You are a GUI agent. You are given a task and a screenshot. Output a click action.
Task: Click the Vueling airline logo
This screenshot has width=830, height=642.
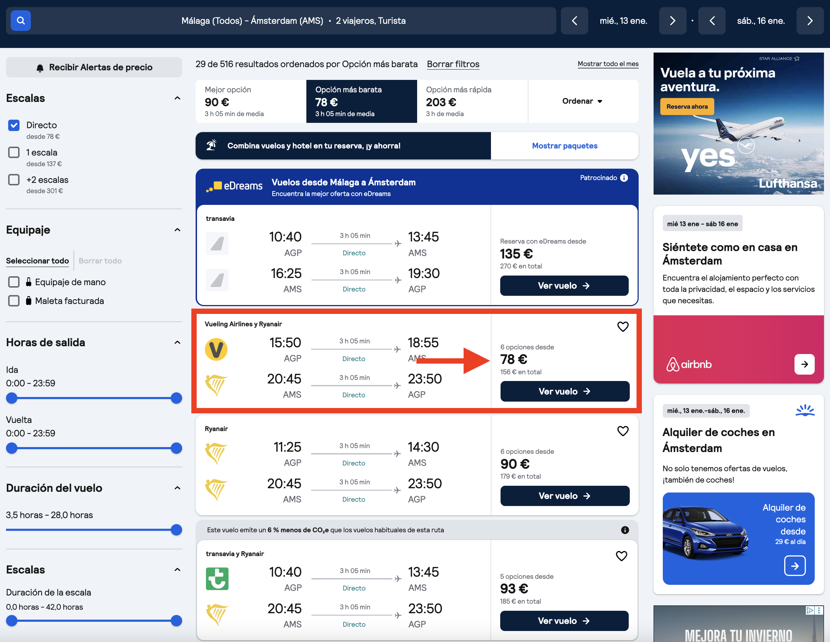216,349
